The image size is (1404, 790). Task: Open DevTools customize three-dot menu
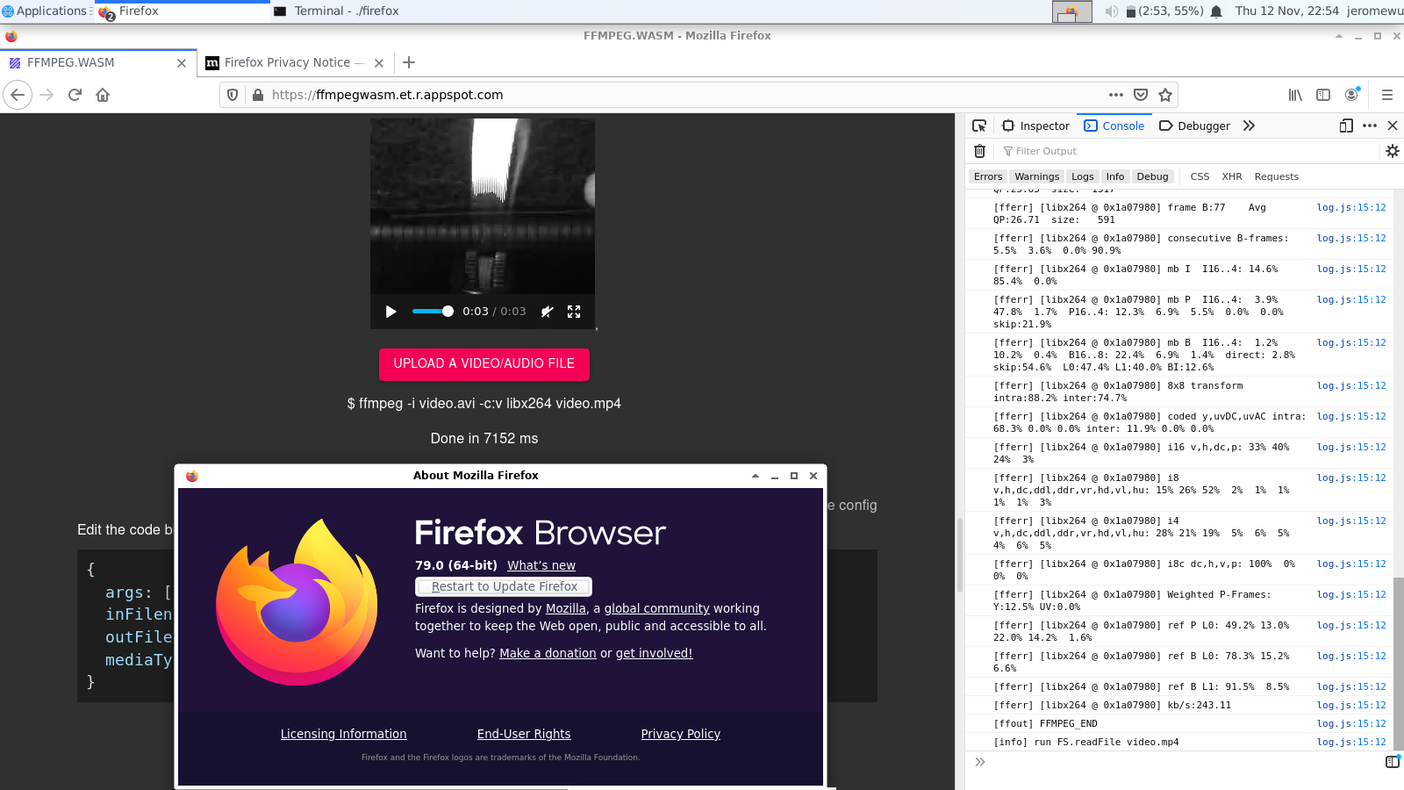pos(1370,126)
